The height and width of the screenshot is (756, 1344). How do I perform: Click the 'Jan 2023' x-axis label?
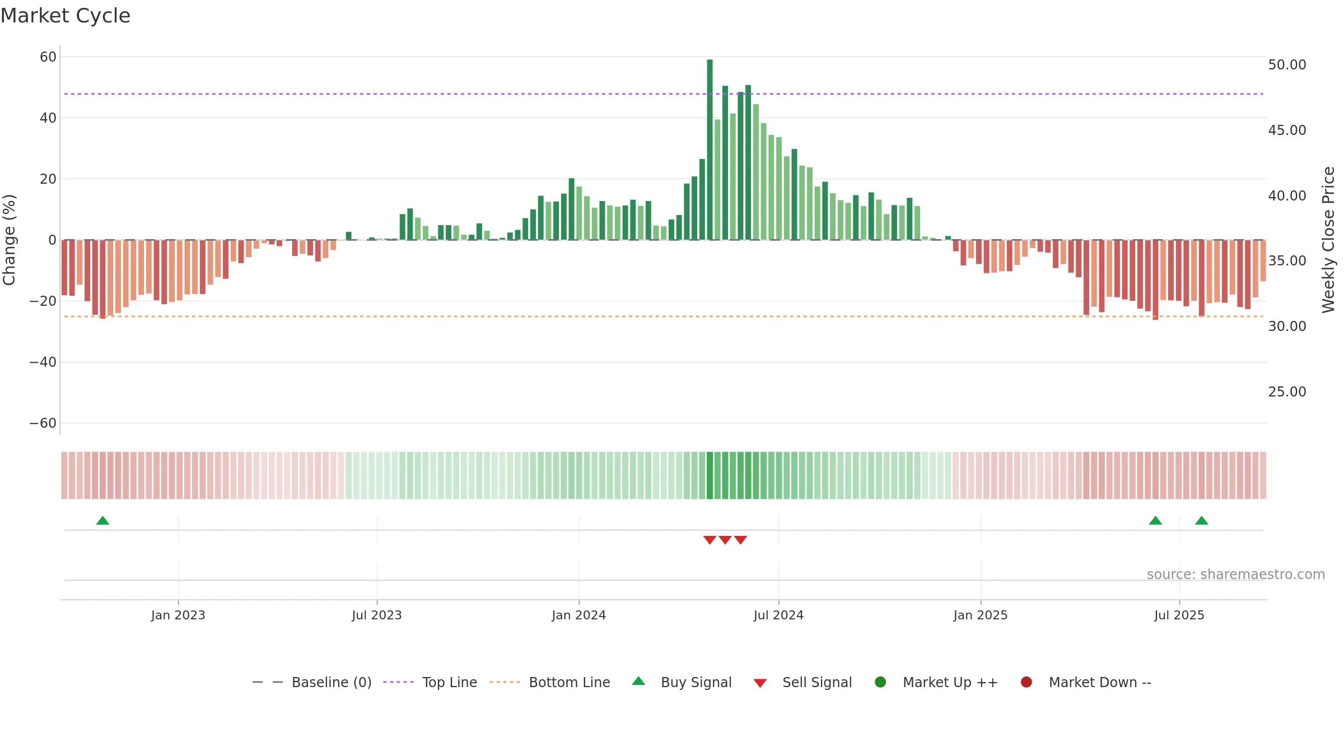[178, 615]
